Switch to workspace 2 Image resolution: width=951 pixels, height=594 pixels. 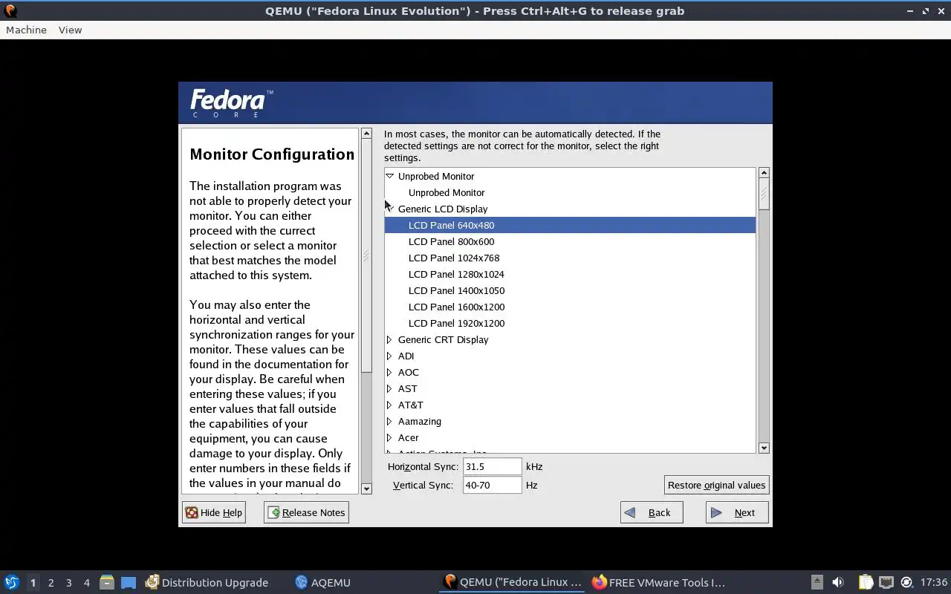click(x=51, y=583)
